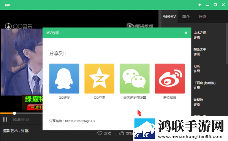Image resolution: width=228 pixels, height=141 pixels.
Task: Pin the MV window on top
Action: (x=200, y=5)
